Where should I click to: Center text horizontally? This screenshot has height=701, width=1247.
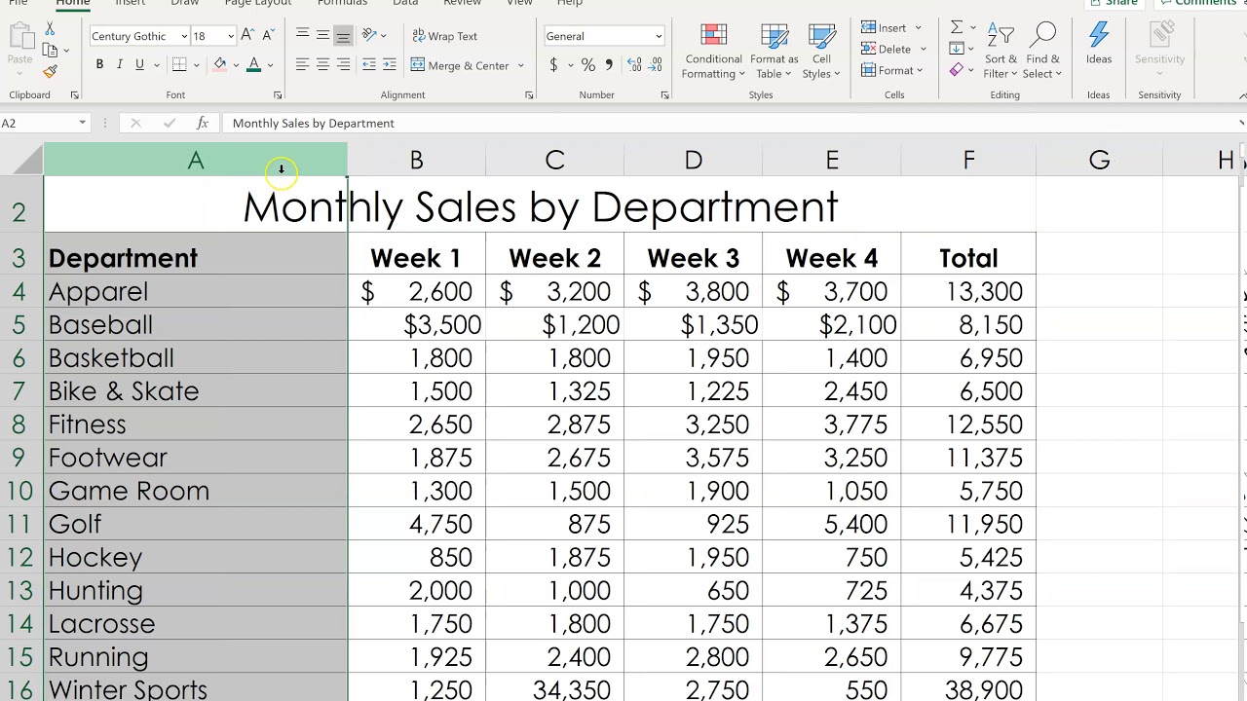click(x=322, y=65)
